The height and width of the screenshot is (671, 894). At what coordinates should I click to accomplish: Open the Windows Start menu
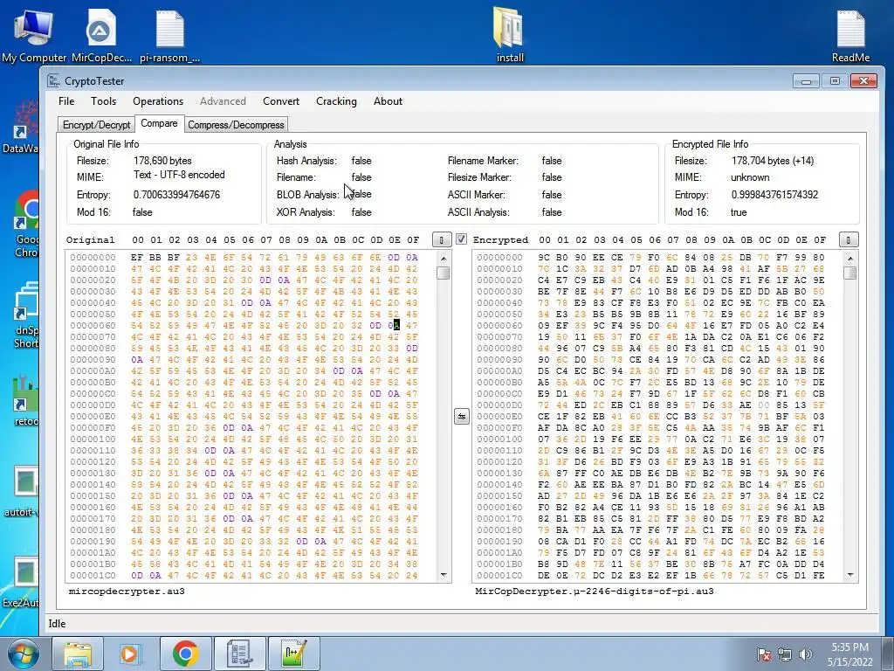click(x=23, y=654)
